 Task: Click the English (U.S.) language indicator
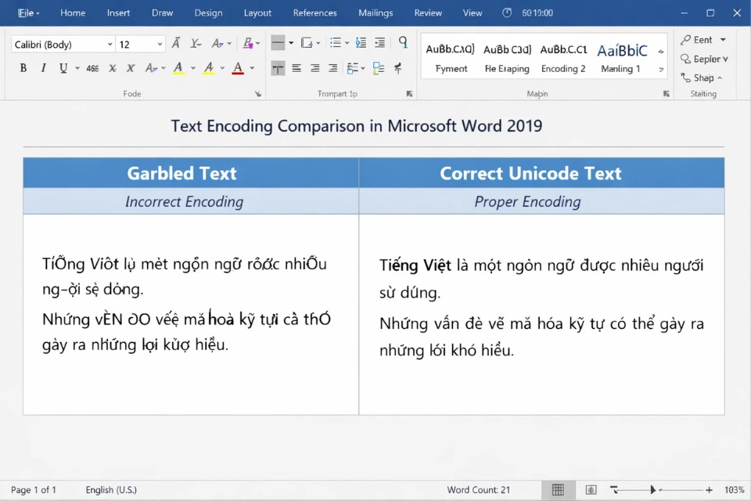pyautogui.click(x=111, y=489)
